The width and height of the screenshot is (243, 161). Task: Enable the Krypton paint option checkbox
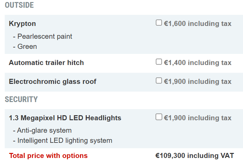tap(159, 23)
